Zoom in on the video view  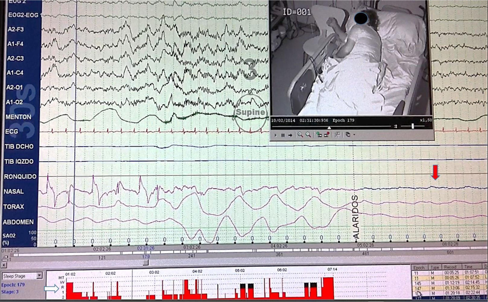(x=300, y=135)
